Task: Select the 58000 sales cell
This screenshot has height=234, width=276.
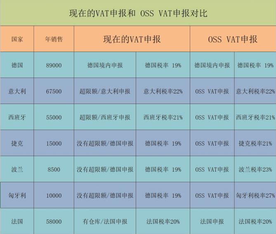Action: (54, 221)
